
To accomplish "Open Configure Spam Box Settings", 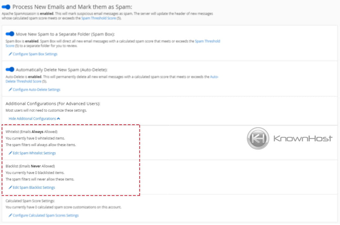I will click(33, 54).
